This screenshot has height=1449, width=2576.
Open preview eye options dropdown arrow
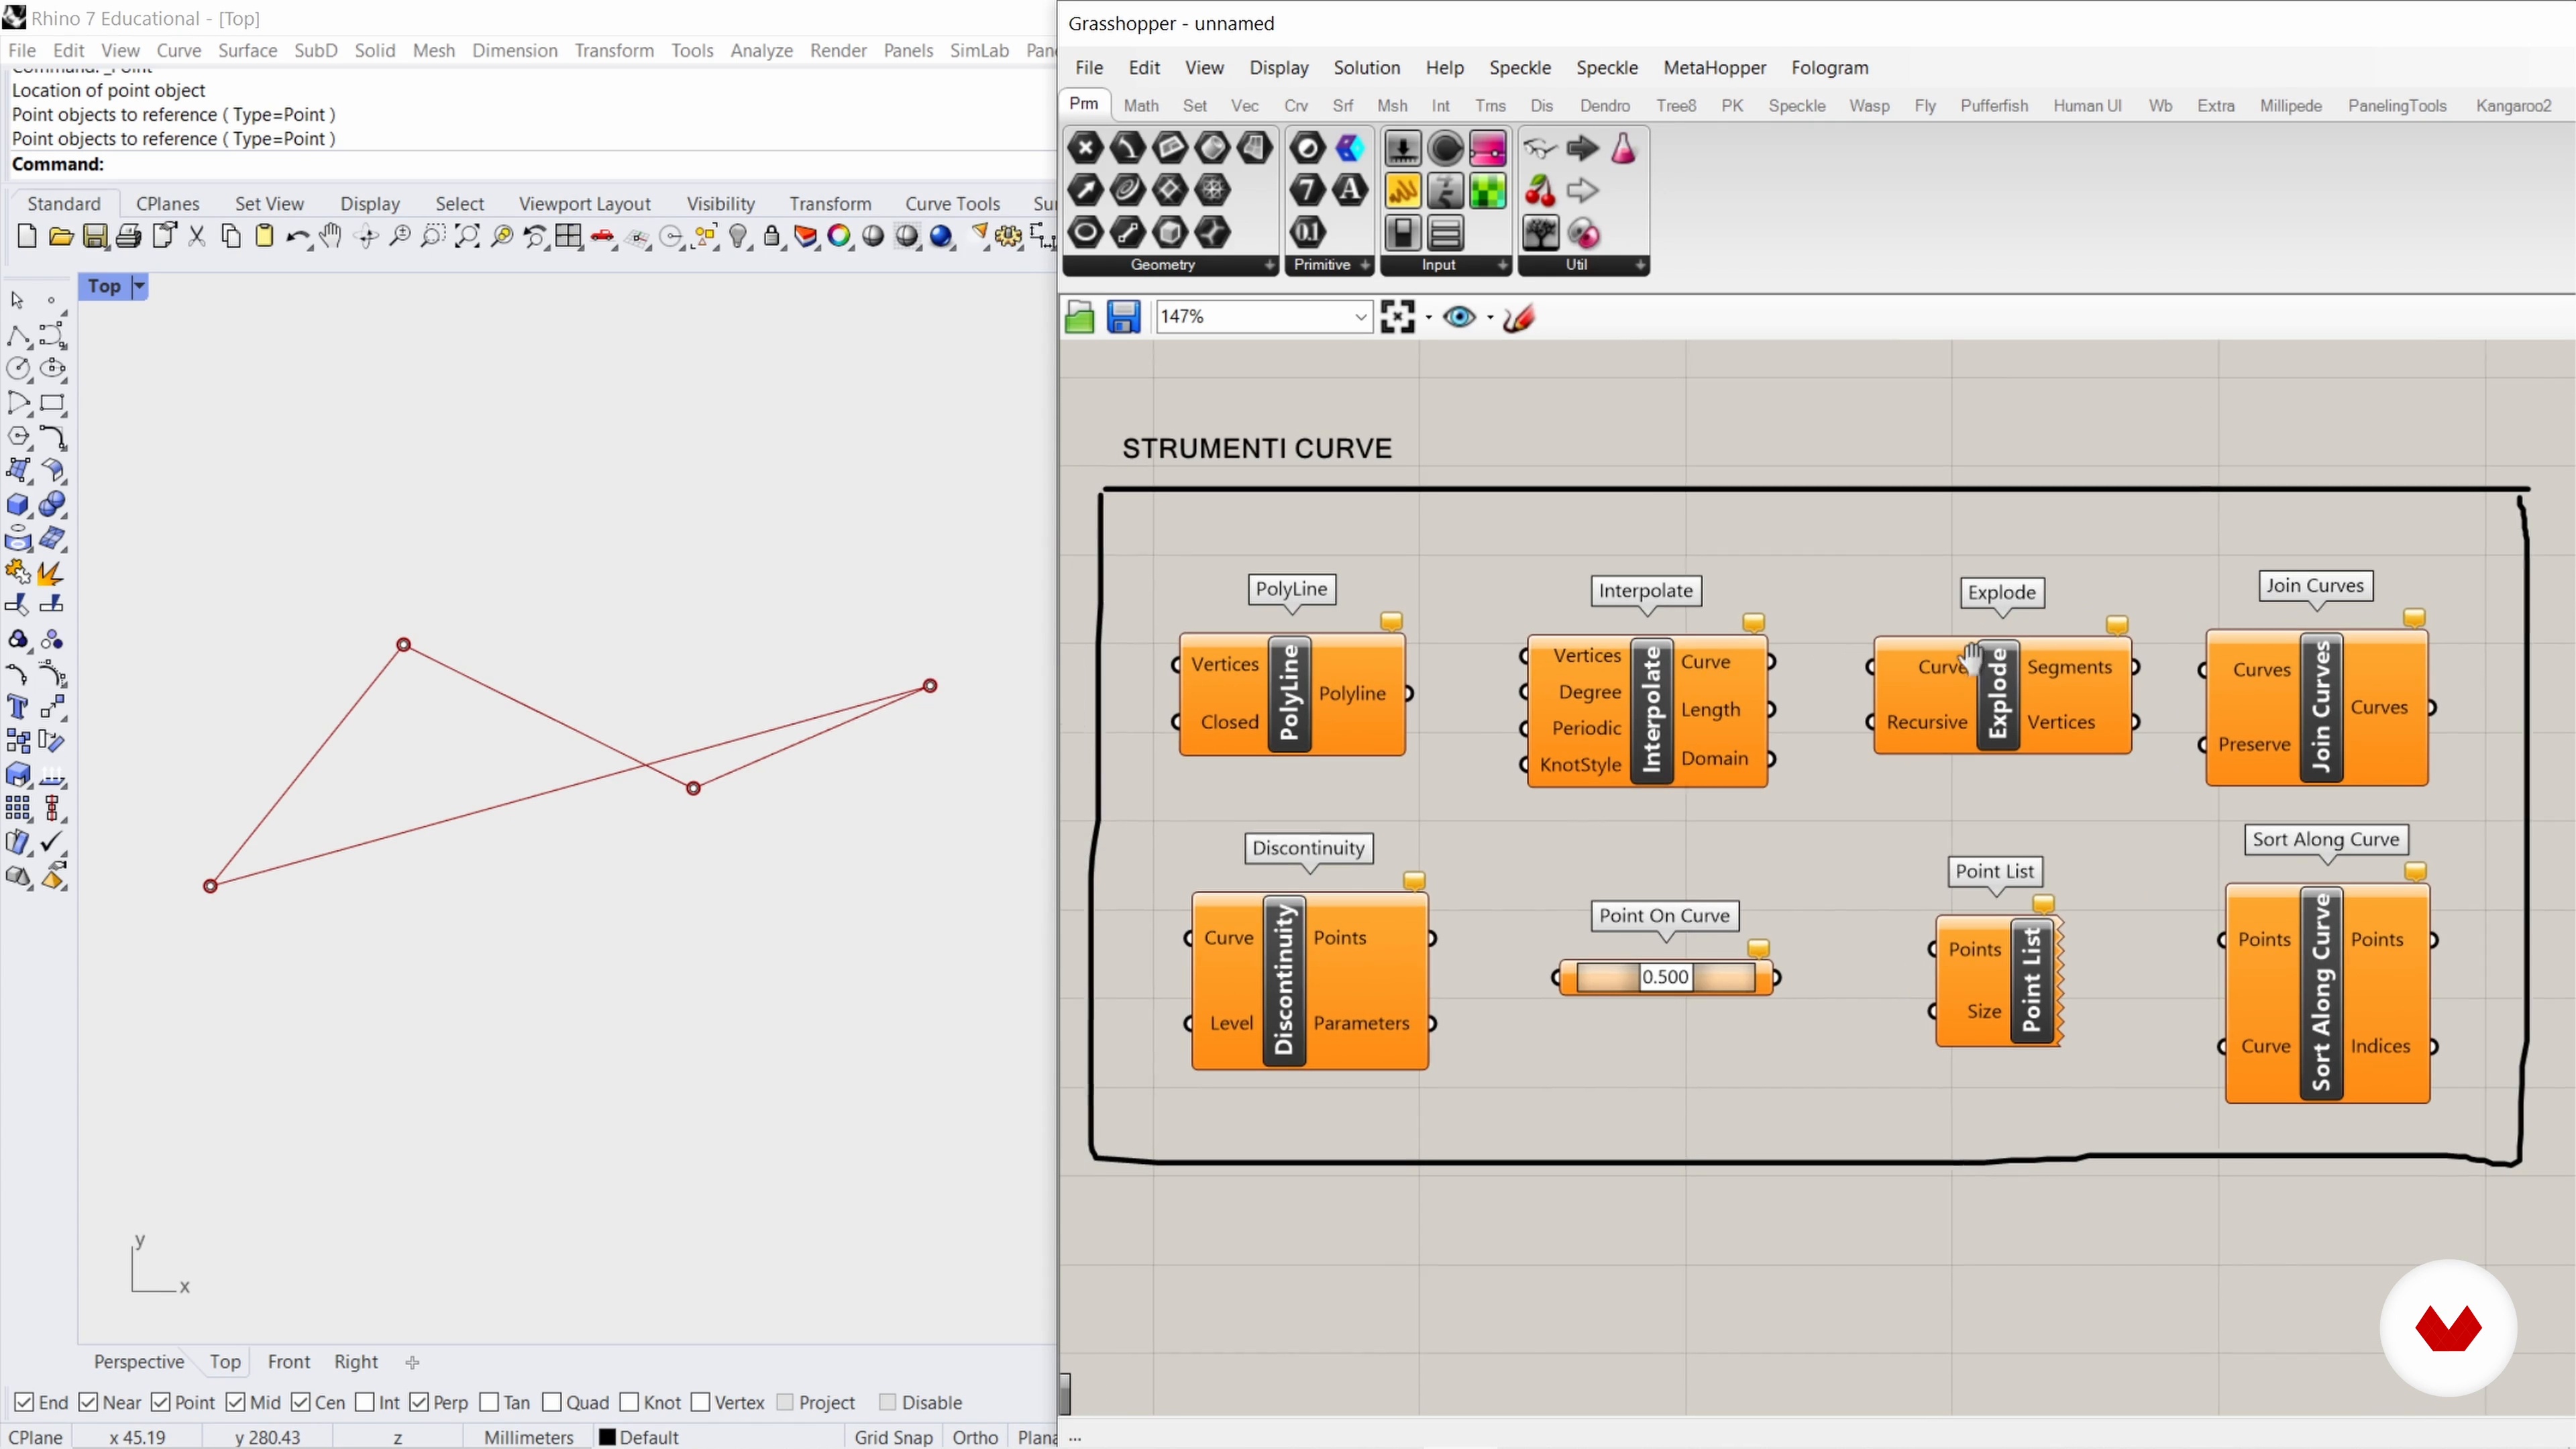1490,318
